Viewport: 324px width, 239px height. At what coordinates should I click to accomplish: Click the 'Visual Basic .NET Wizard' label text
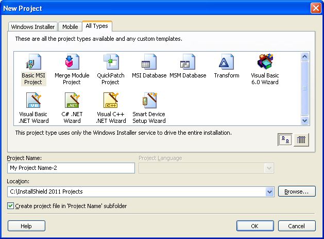click(x=33, y=117)
